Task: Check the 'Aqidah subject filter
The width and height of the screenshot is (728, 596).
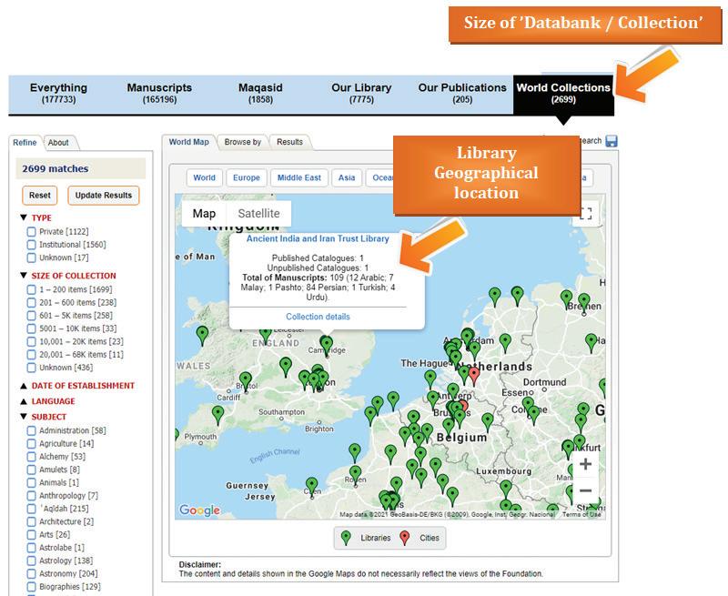Action: (32, 509)
